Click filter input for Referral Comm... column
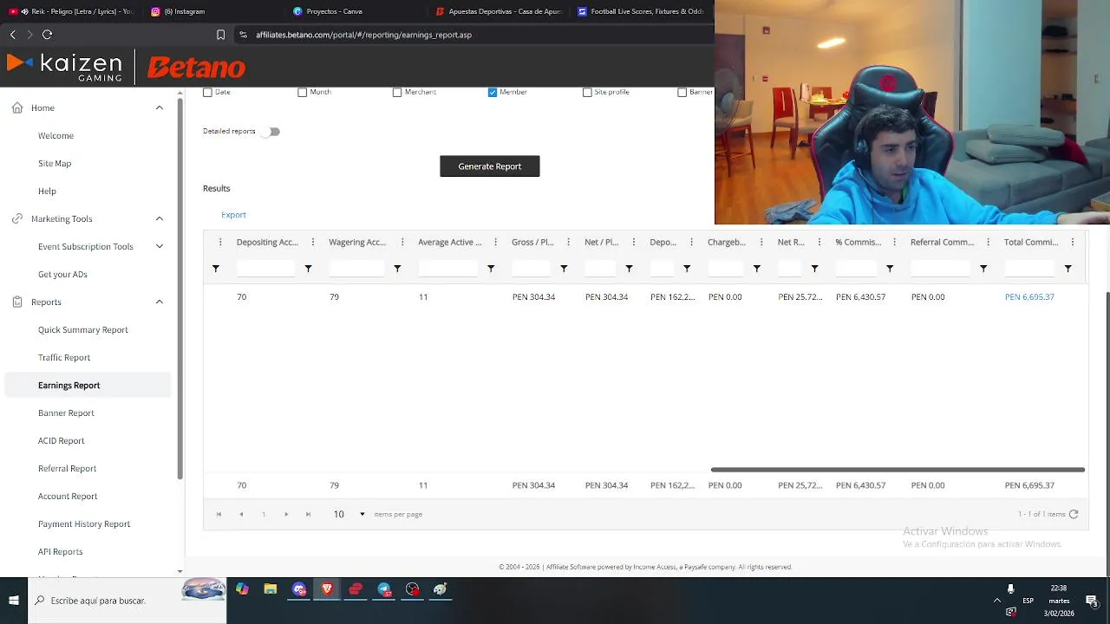Screen dimensions: 1110x624 point(941,270)
